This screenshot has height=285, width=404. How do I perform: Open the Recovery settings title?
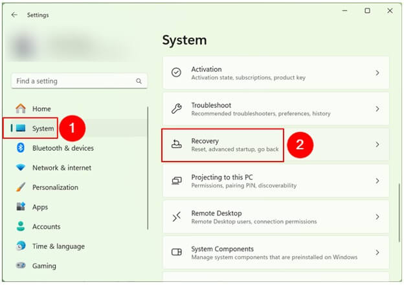205,141
